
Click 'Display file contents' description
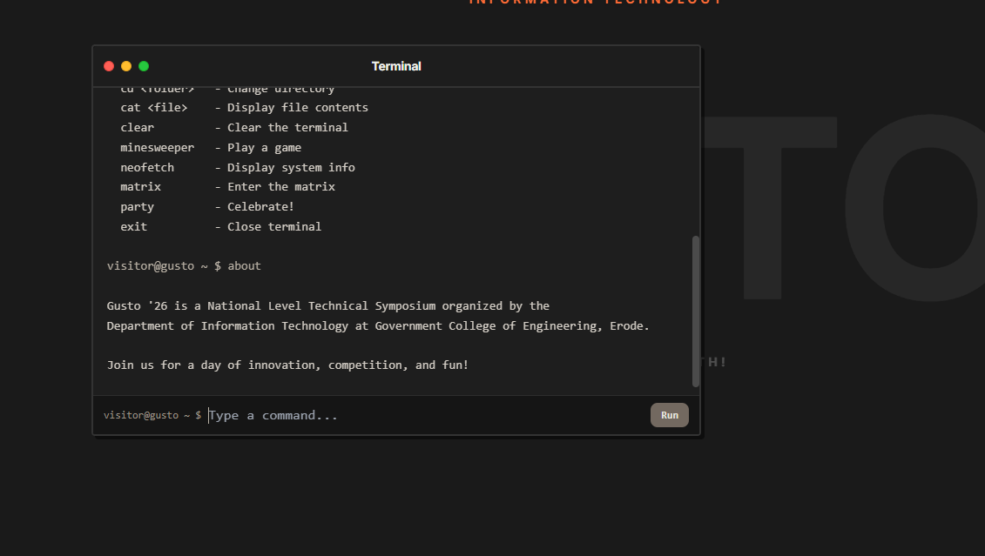298,107
